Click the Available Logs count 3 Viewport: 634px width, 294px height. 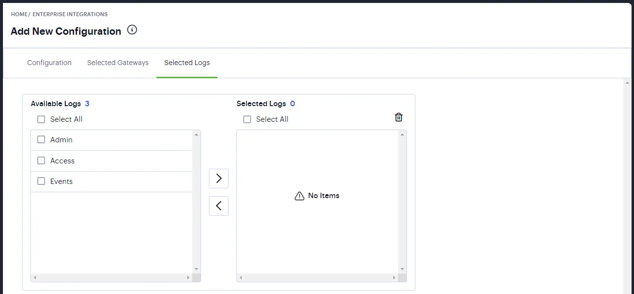point(87,104)
